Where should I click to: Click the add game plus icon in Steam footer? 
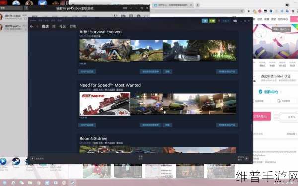[x=32, y=158]
